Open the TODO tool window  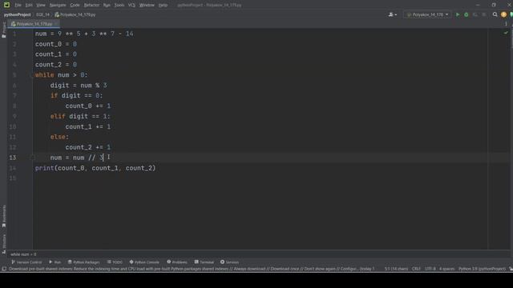115,262
